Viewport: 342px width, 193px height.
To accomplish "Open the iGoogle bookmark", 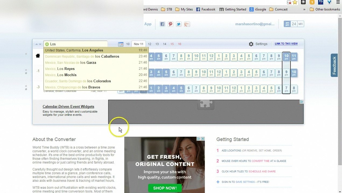I will [x=258, y=9].
